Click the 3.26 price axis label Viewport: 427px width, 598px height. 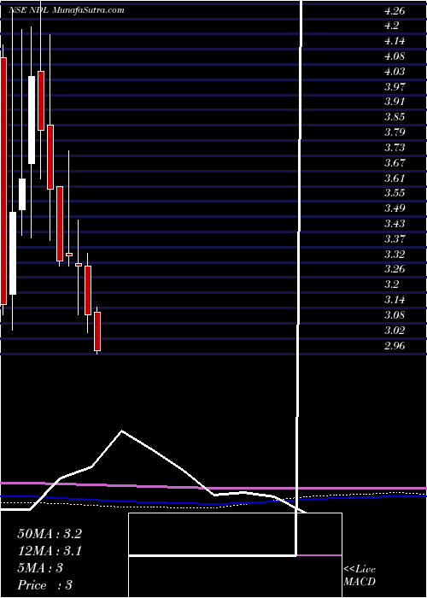(395, 269)
